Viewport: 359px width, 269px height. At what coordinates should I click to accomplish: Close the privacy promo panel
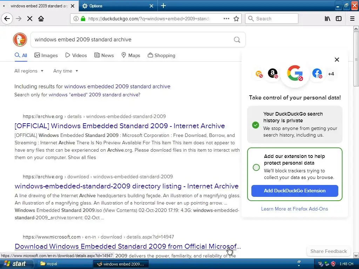pos(337,60)
